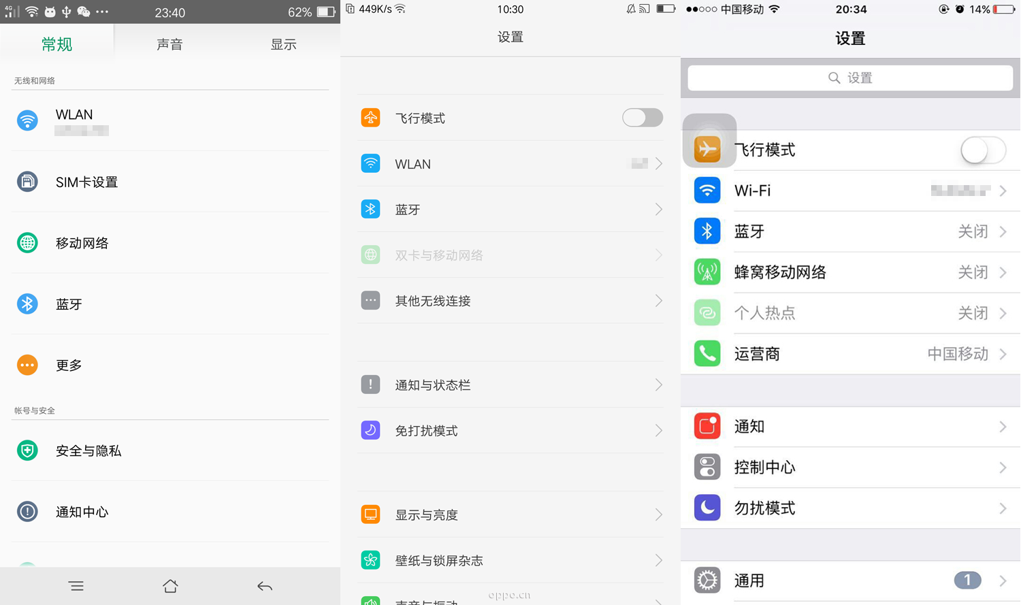
Task: Expand 其他无线连接 chevron
Action: [x=659, y=300]
